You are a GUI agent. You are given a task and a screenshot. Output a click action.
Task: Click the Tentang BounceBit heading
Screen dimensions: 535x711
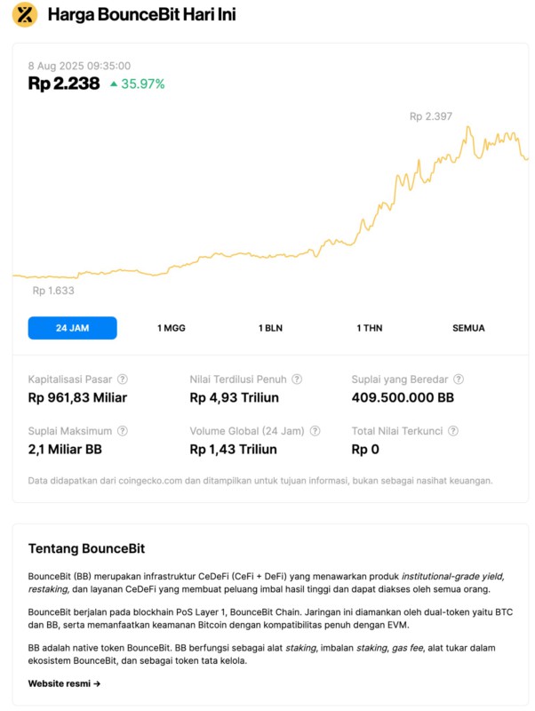pos(86,548)
